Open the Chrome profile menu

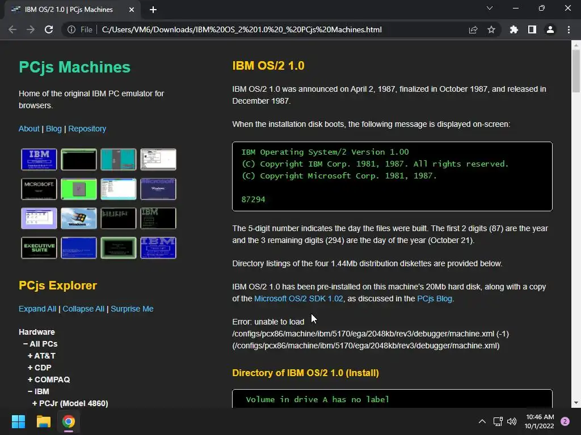[x=550, y=29]
